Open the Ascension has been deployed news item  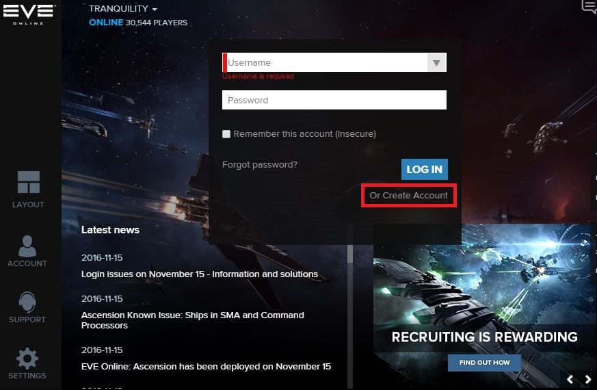coord(206,366)
